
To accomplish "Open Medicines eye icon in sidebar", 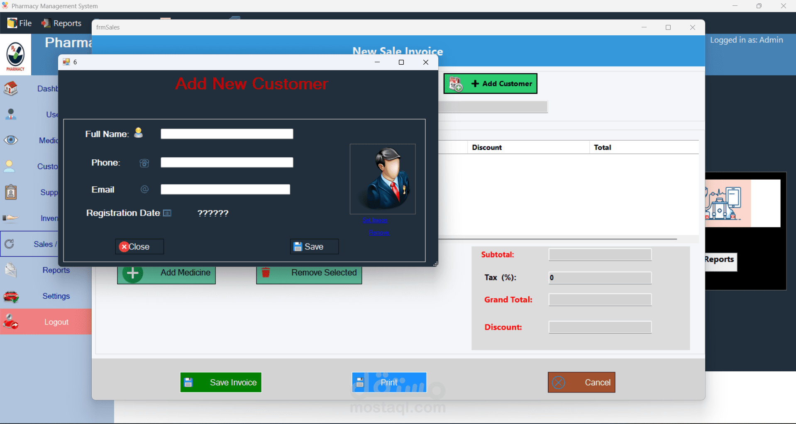I will [x=11, y=140].
